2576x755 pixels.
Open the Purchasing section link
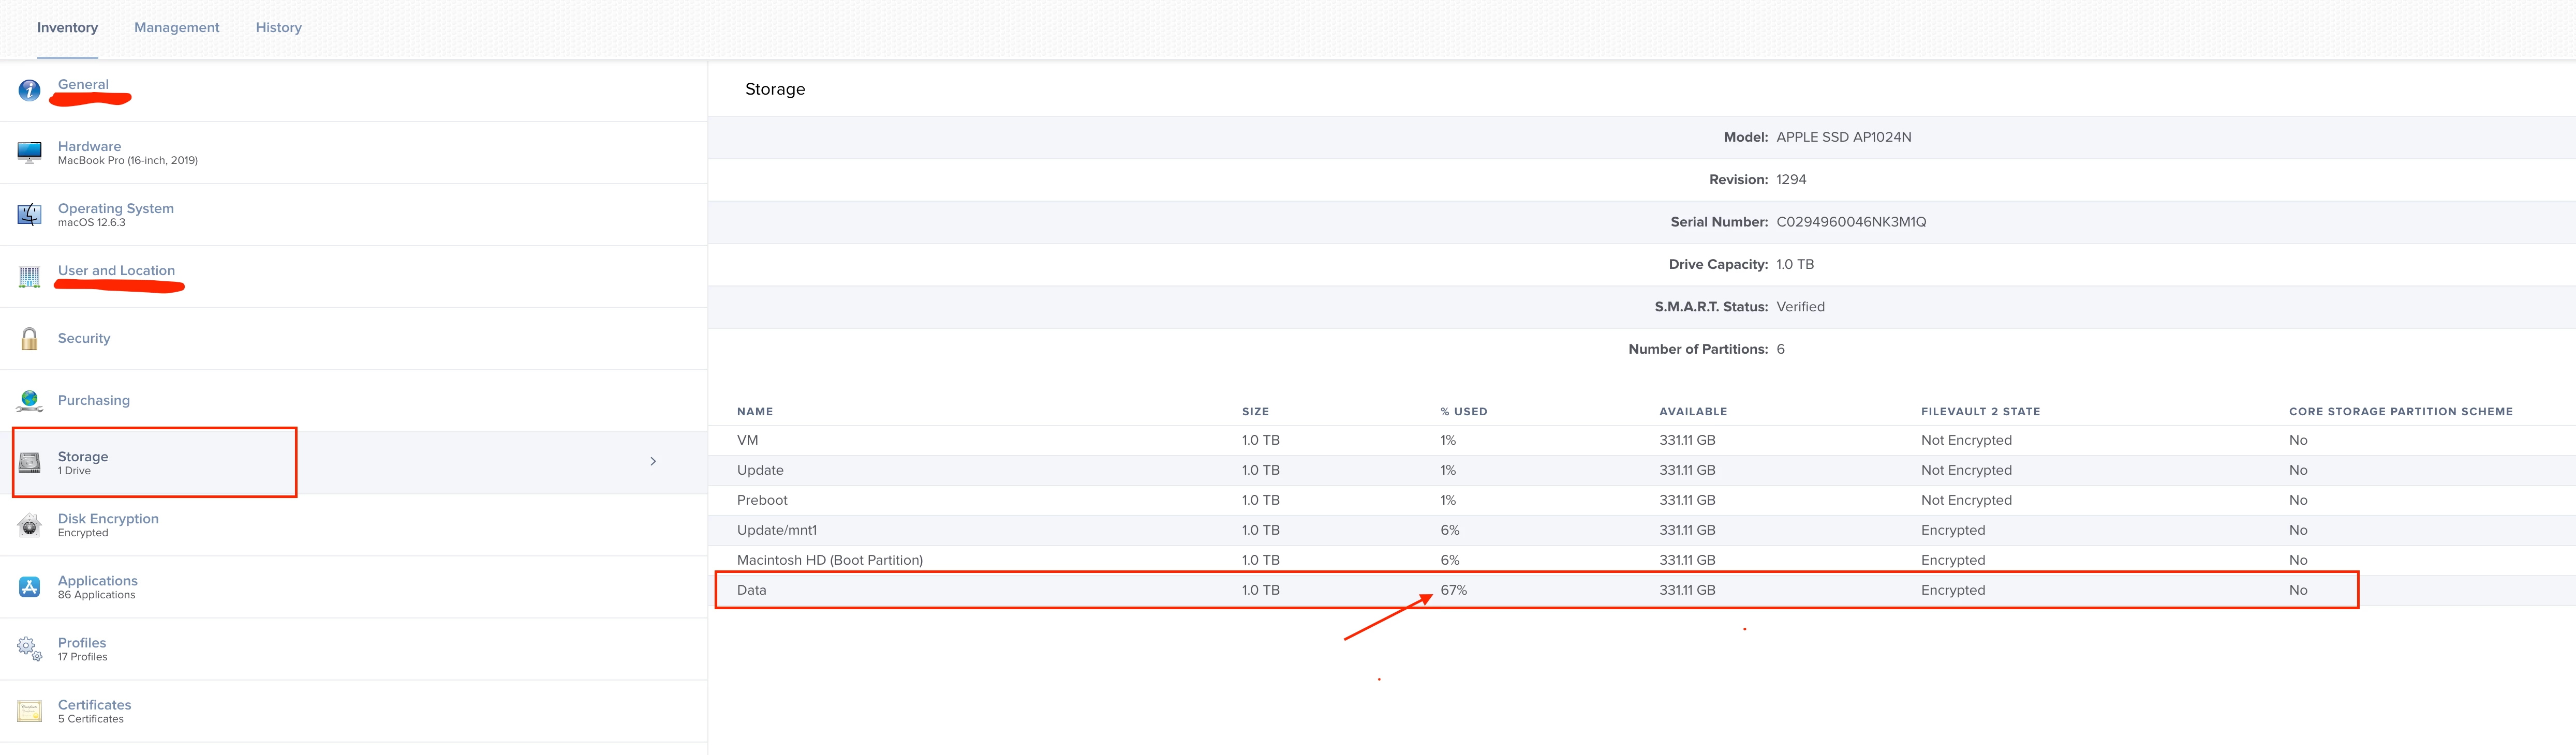coord(94,400)
